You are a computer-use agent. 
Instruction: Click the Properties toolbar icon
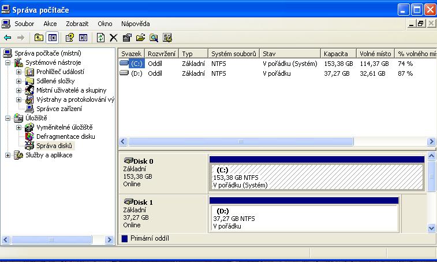point(127,38)
